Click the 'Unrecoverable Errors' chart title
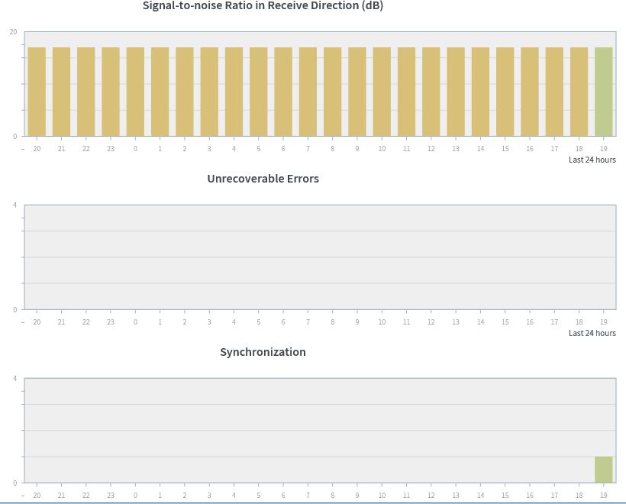626x504 pixels. (263, 179)
